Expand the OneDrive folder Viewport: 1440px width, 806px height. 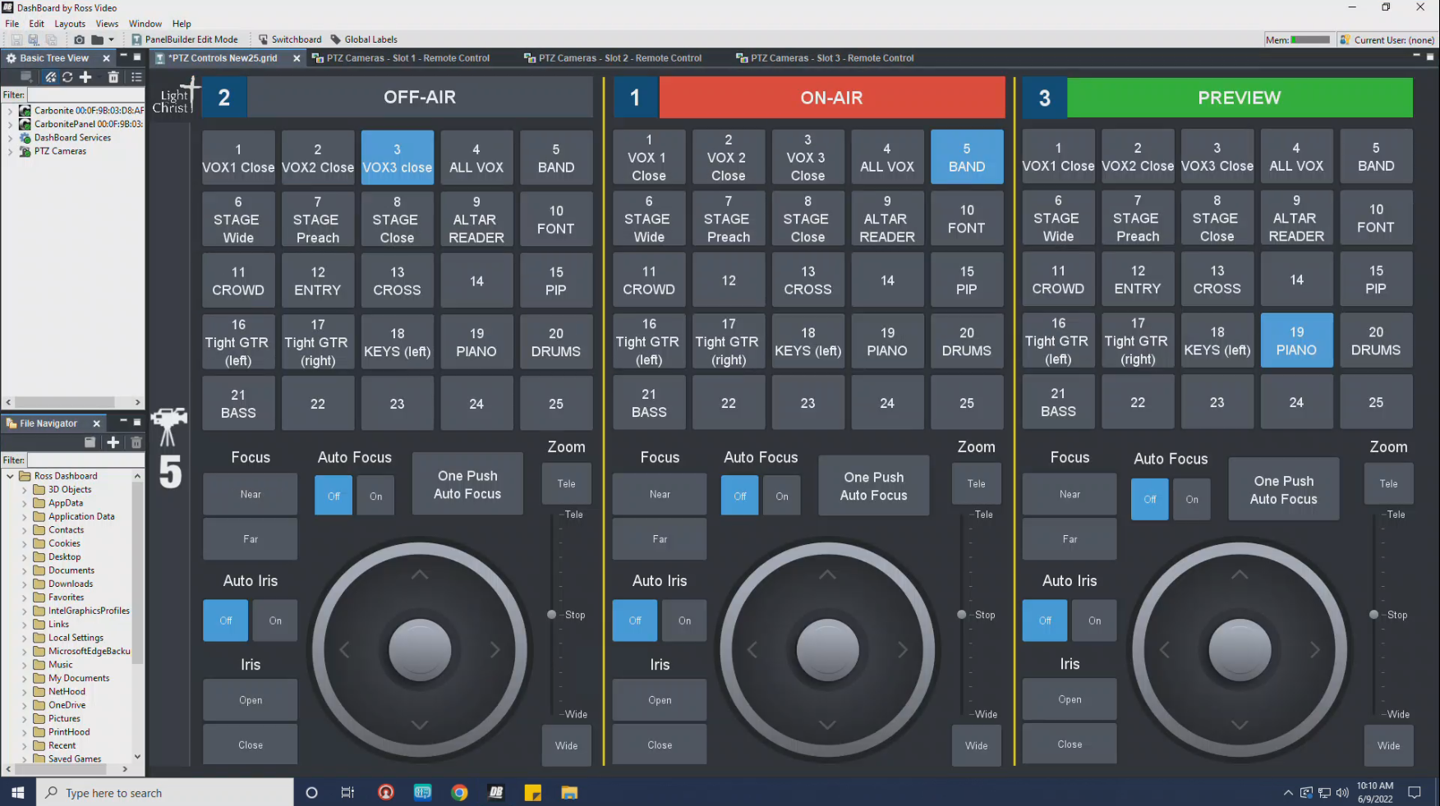[x=24, y=705]
